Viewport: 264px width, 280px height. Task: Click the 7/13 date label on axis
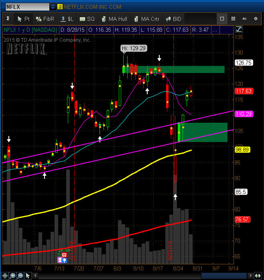59,269
